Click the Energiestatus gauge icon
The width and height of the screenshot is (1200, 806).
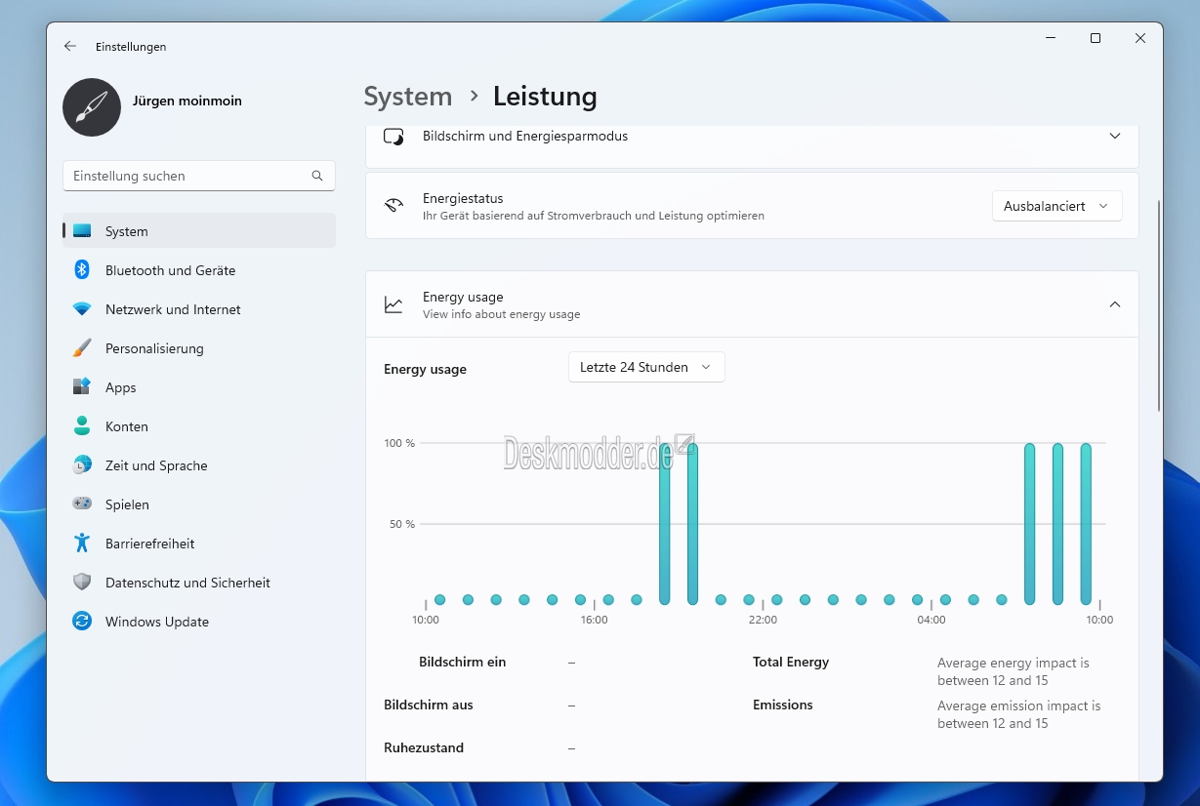tap(393, 206)
